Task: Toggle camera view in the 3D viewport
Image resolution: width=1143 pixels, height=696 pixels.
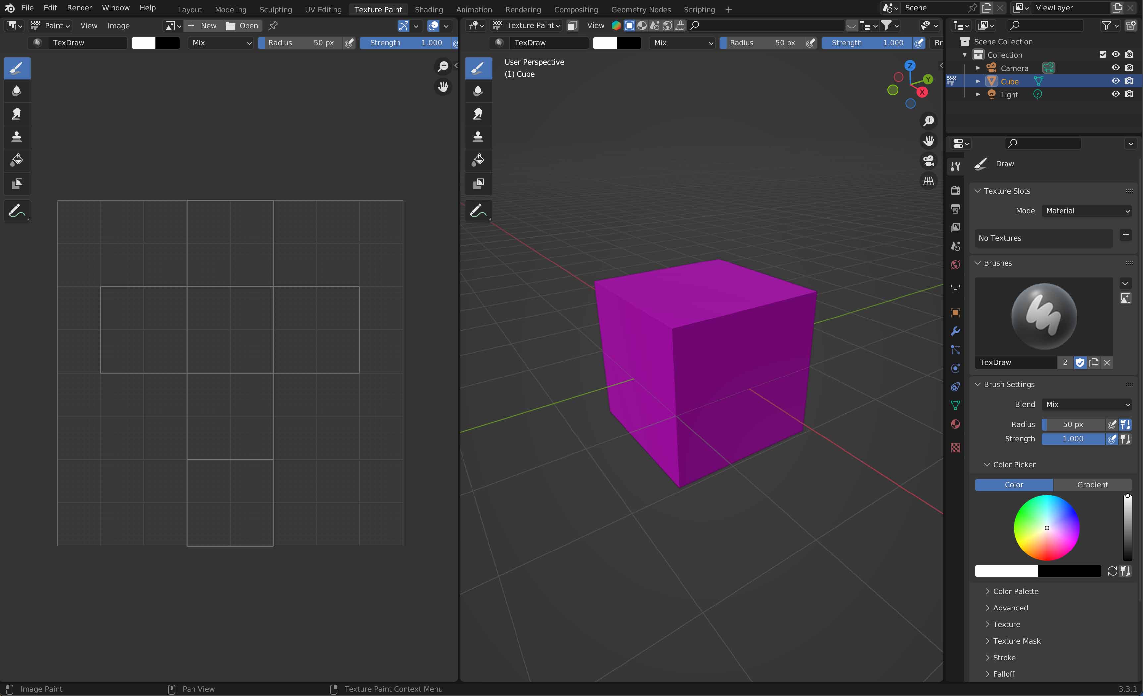Action: (928, 161)
